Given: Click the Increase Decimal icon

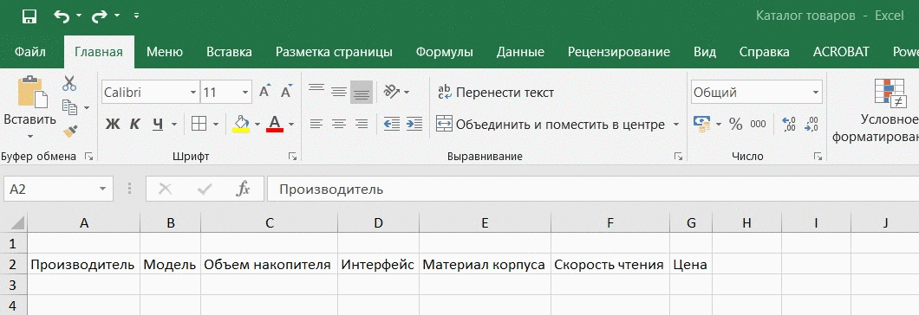Looking at the screenshot, I should 789,124.
